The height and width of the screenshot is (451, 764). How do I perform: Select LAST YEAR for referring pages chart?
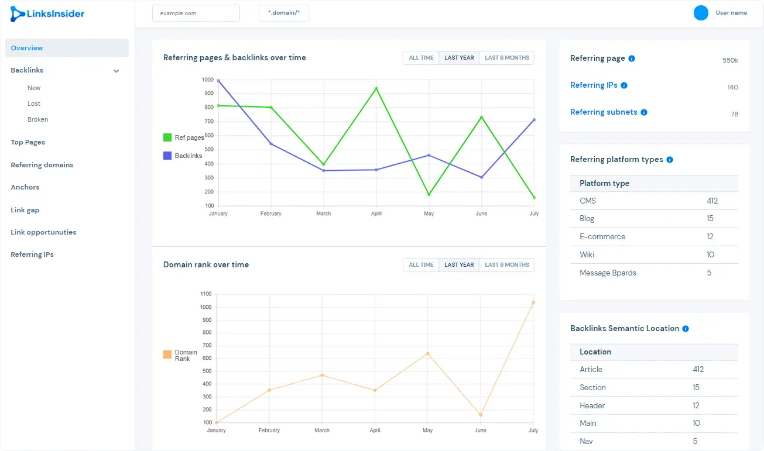(x=459, y=58)
